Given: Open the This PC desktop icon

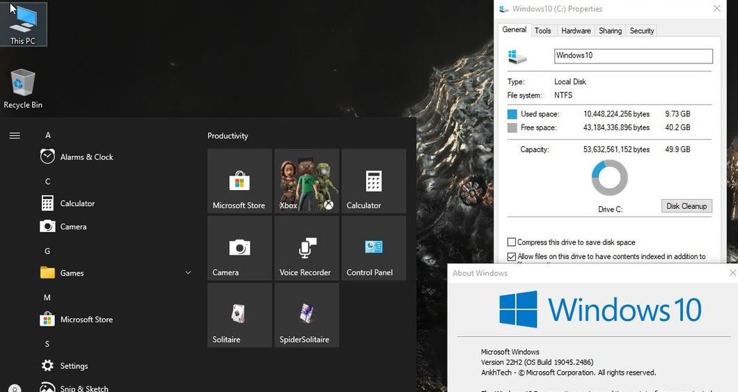Looking at the screenshot, I should (23, 24).
